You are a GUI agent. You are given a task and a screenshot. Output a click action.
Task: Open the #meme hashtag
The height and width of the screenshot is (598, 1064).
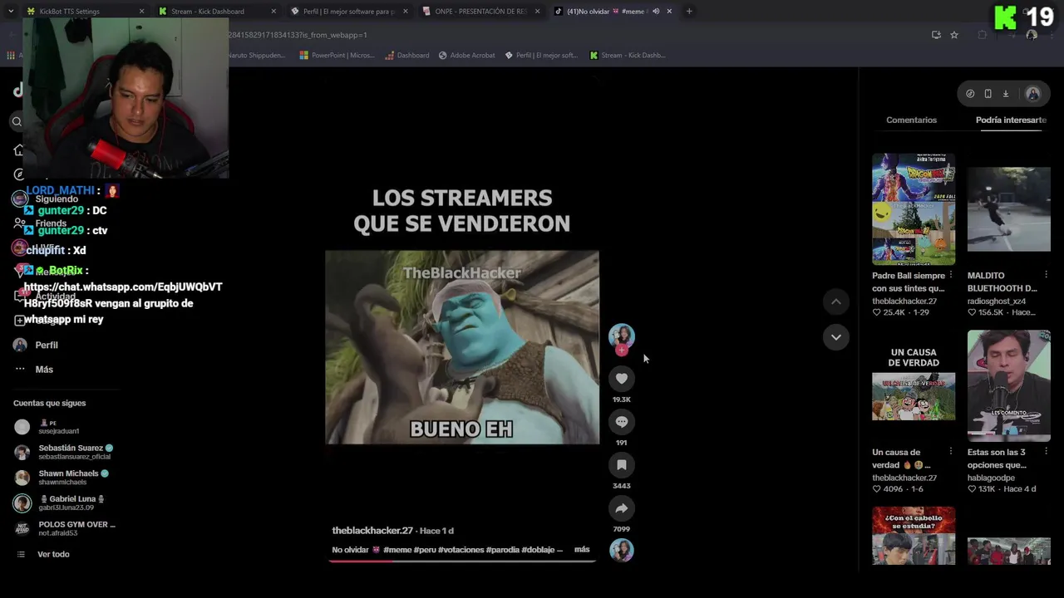click(399, 550)
